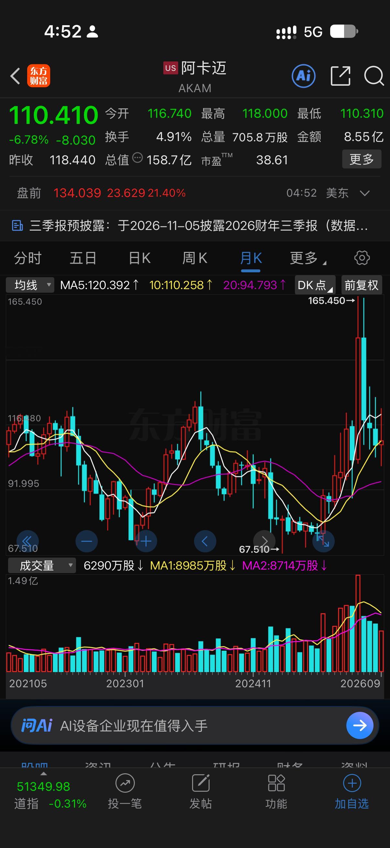This screenshot has width=390, height=848.
Task: Open the 成交量 sub-indicator dropdown
Action: [42, 566]
